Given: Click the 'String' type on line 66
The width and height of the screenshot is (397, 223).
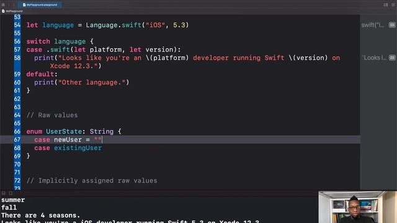Looking at the screenshot, I should 102,131.
